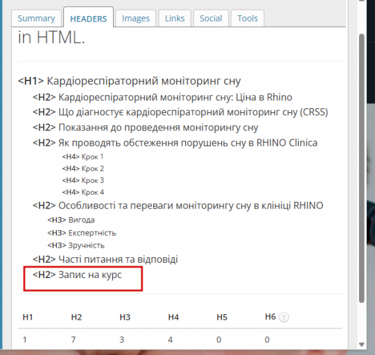Viewport: 375px width, 355px height.
Task: Click H2 heading Що діагностує кардіореспіраторний моніторинг
Action: (180, 112)
